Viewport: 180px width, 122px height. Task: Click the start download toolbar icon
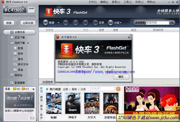tap(66, 23)
